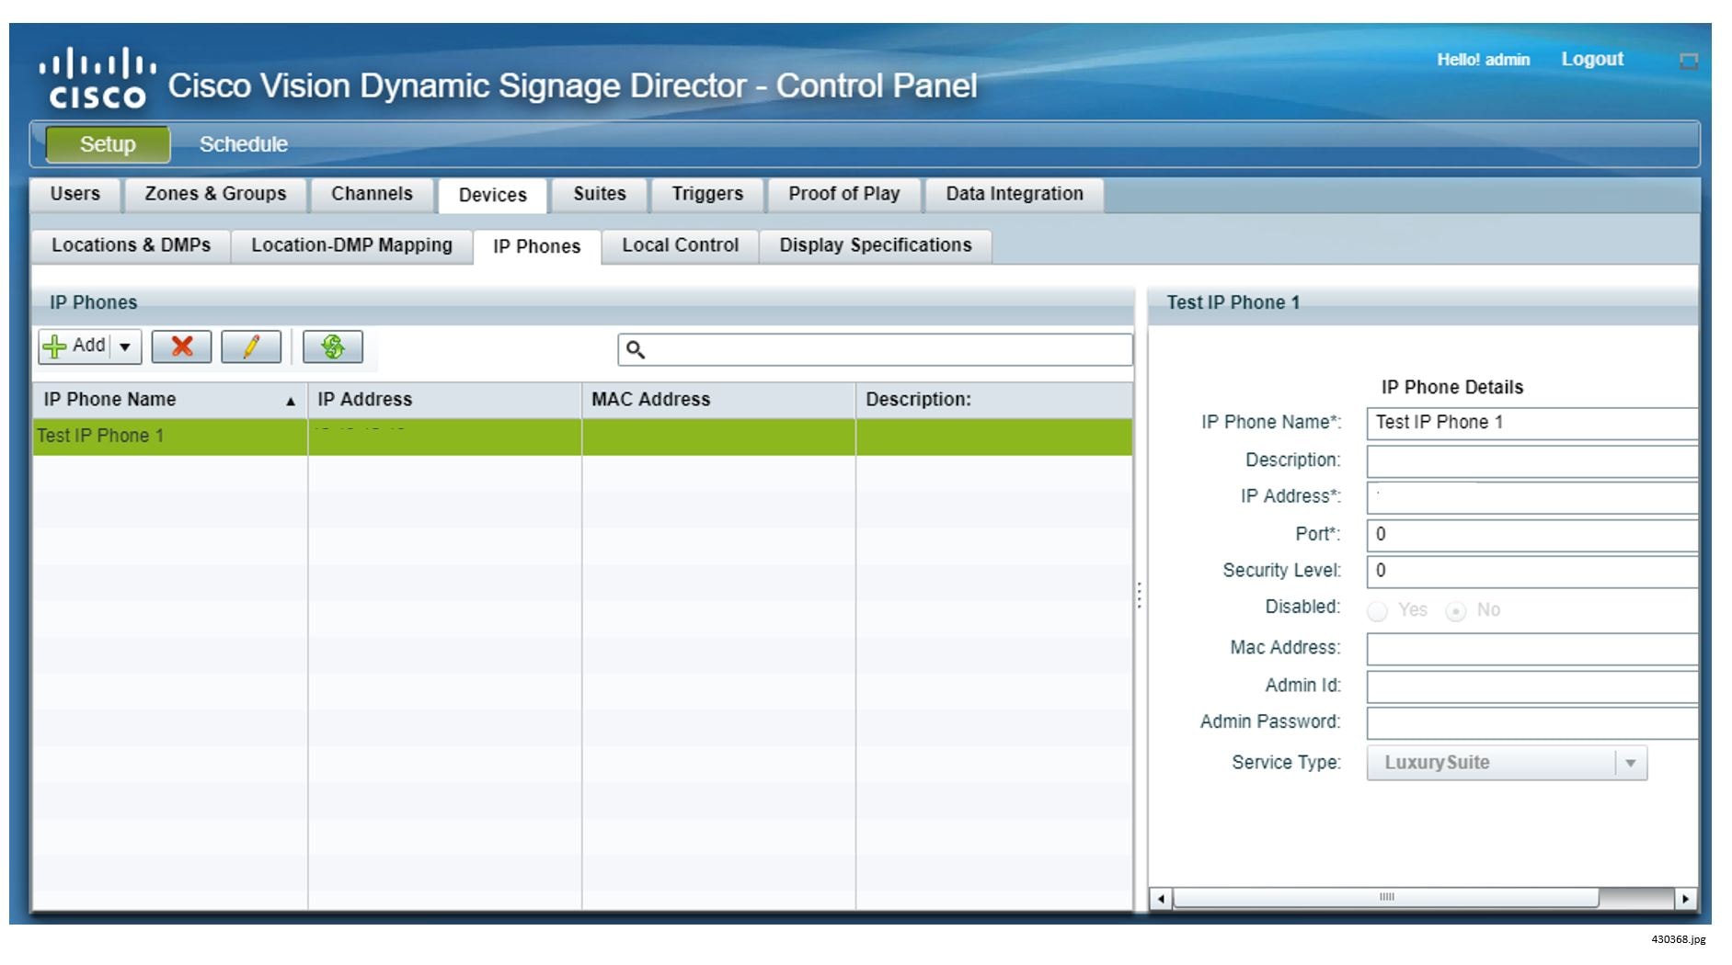This screenshot has width=1732, height=965.
Task: Open the Add dropdown arrow
Action: [x=125, y=346]
